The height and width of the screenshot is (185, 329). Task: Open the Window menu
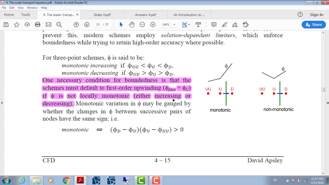(32, 8)
